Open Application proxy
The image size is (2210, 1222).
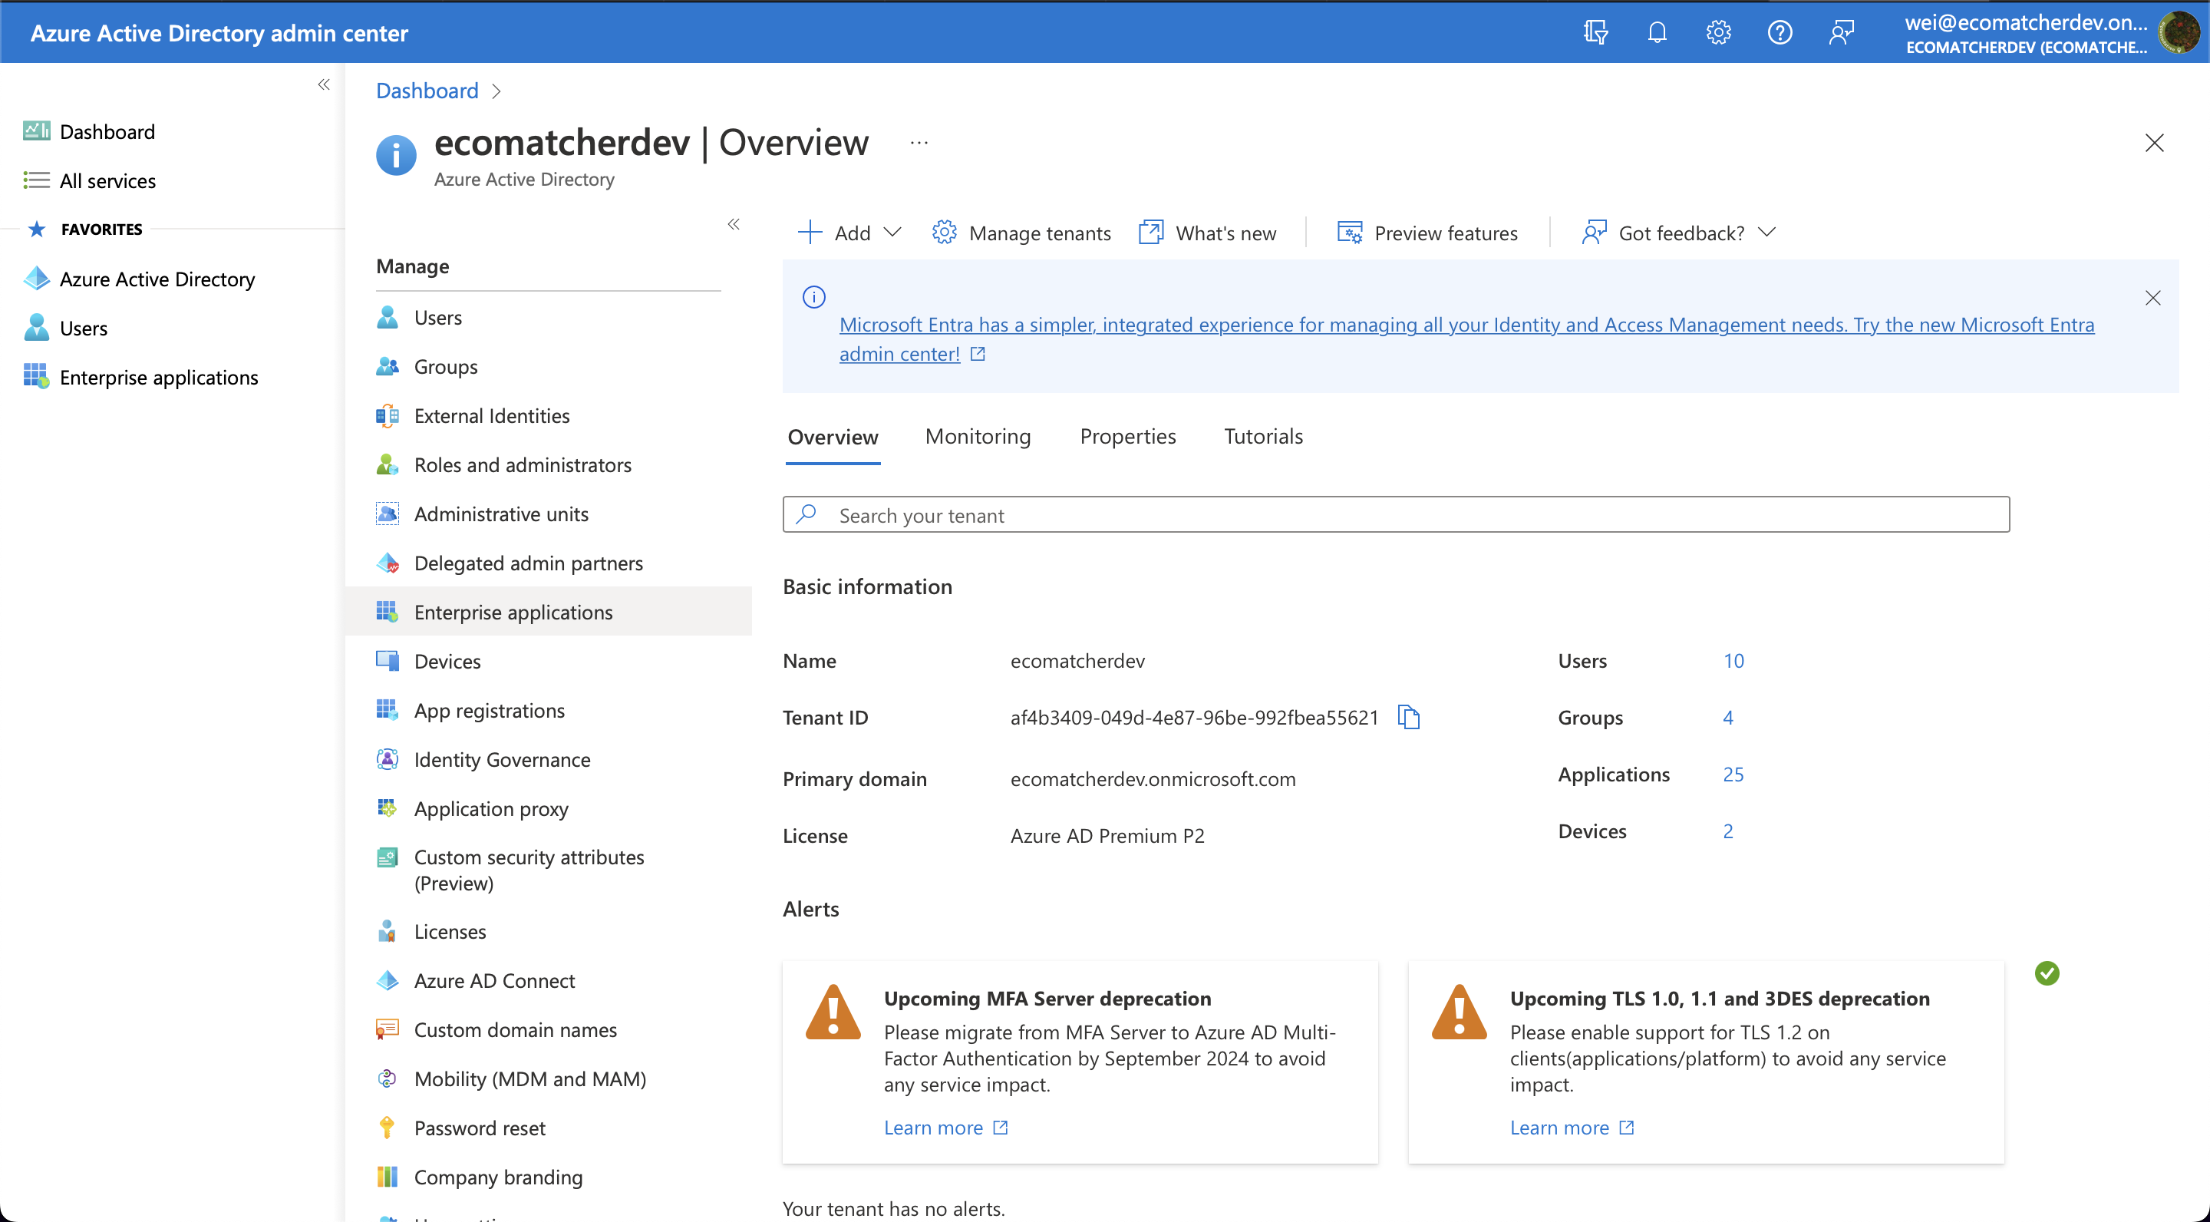pos(549,808)
